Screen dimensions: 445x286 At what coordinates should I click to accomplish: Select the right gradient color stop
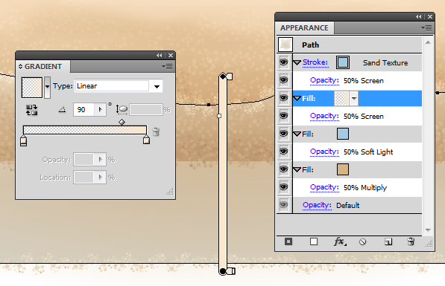tap(146, 140)
